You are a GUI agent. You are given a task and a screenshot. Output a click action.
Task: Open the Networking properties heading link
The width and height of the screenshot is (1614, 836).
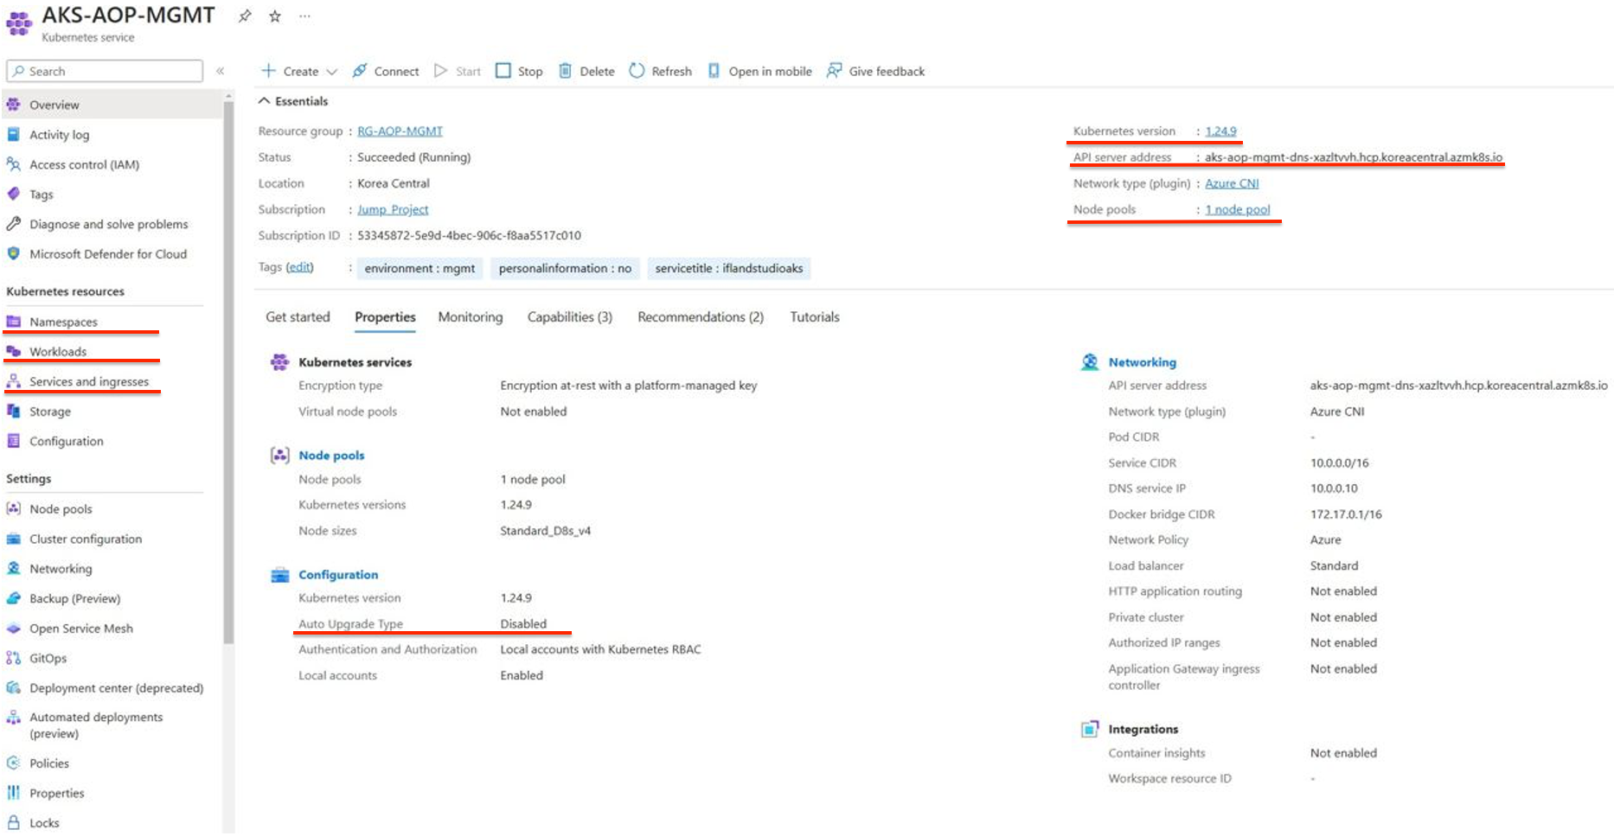click(x=1143, y=362)
